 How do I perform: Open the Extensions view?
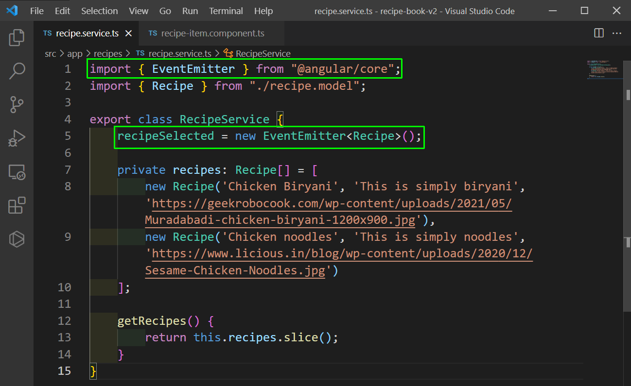(x=17, y=205)
